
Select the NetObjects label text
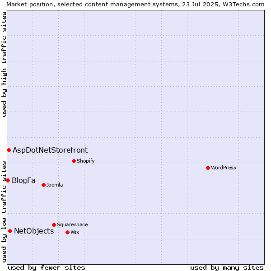pos(34,231)
